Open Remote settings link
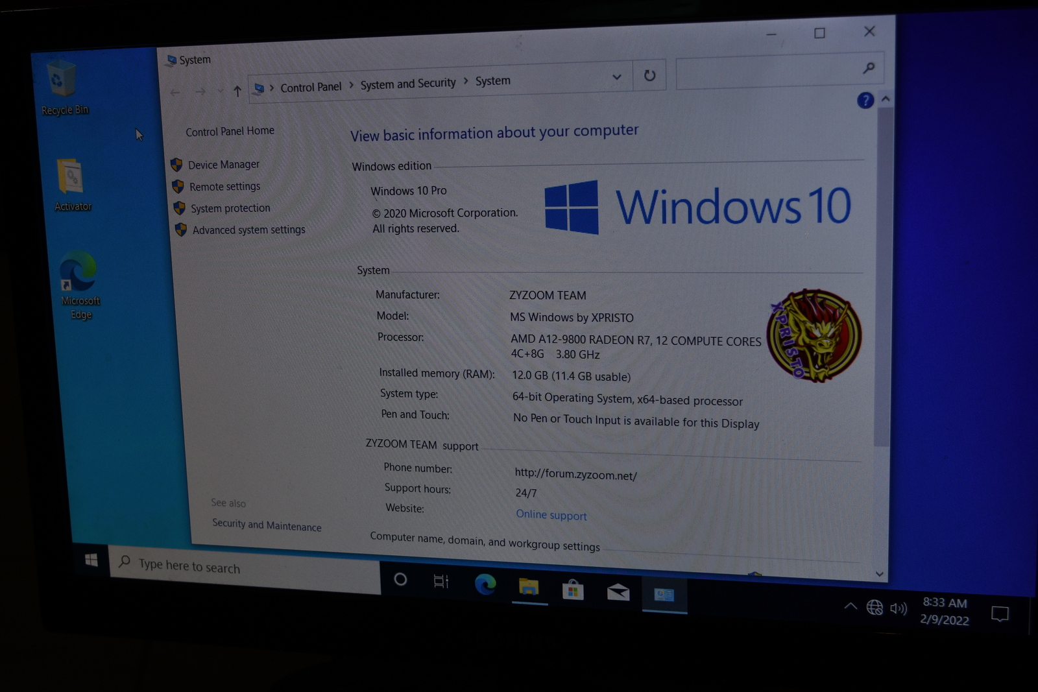 (x=224, y=187)
